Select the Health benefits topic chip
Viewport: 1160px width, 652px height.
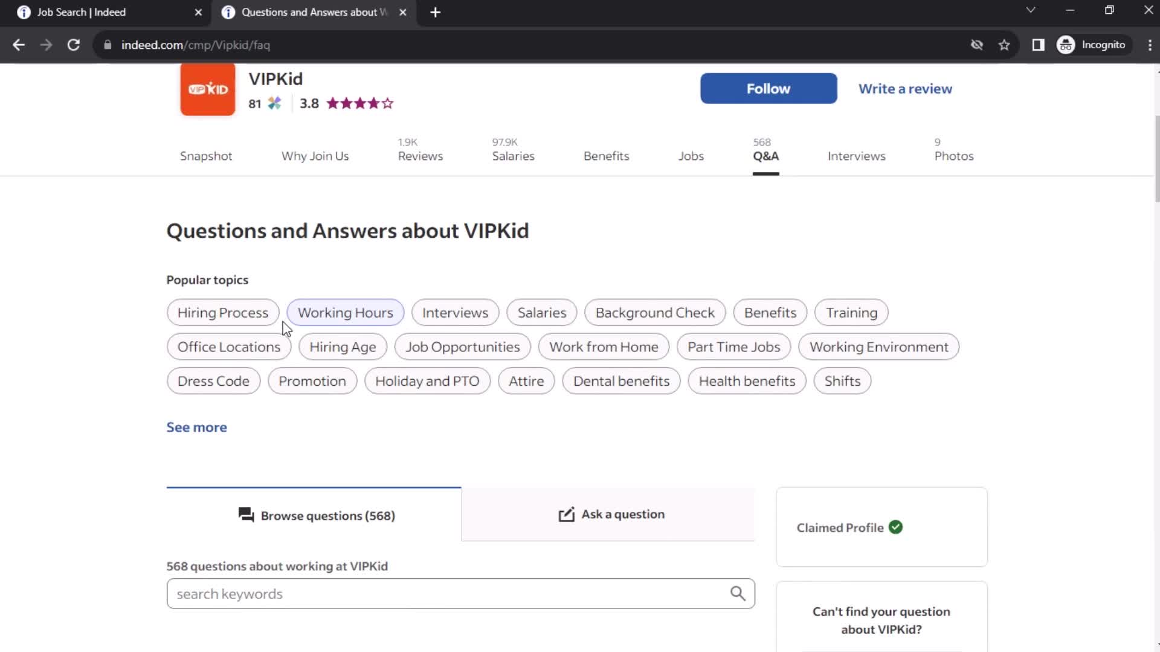tap(747, 381)
